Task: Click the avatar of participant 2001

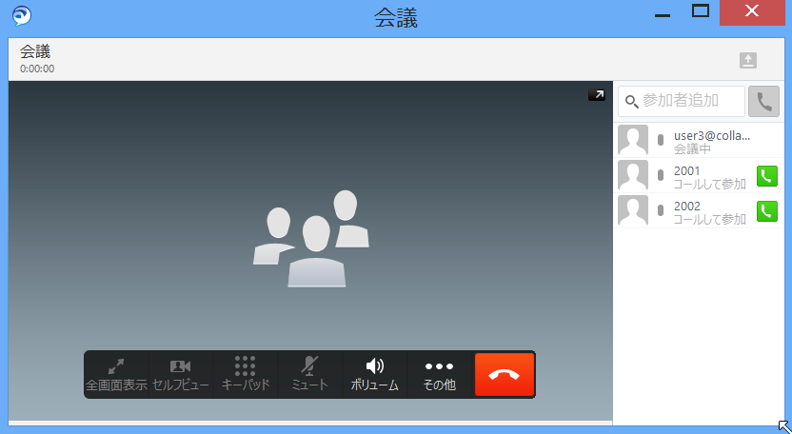Action: 633,176
